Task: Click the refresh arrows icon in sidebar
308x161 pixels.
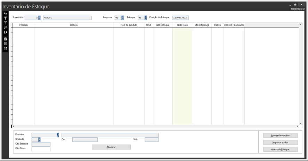Action: pyautogui.click(x=5, y=13)
